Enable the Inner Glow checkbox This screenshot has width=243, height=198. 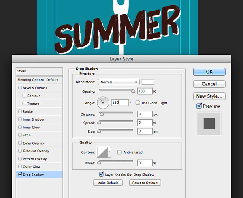[20, 127]
